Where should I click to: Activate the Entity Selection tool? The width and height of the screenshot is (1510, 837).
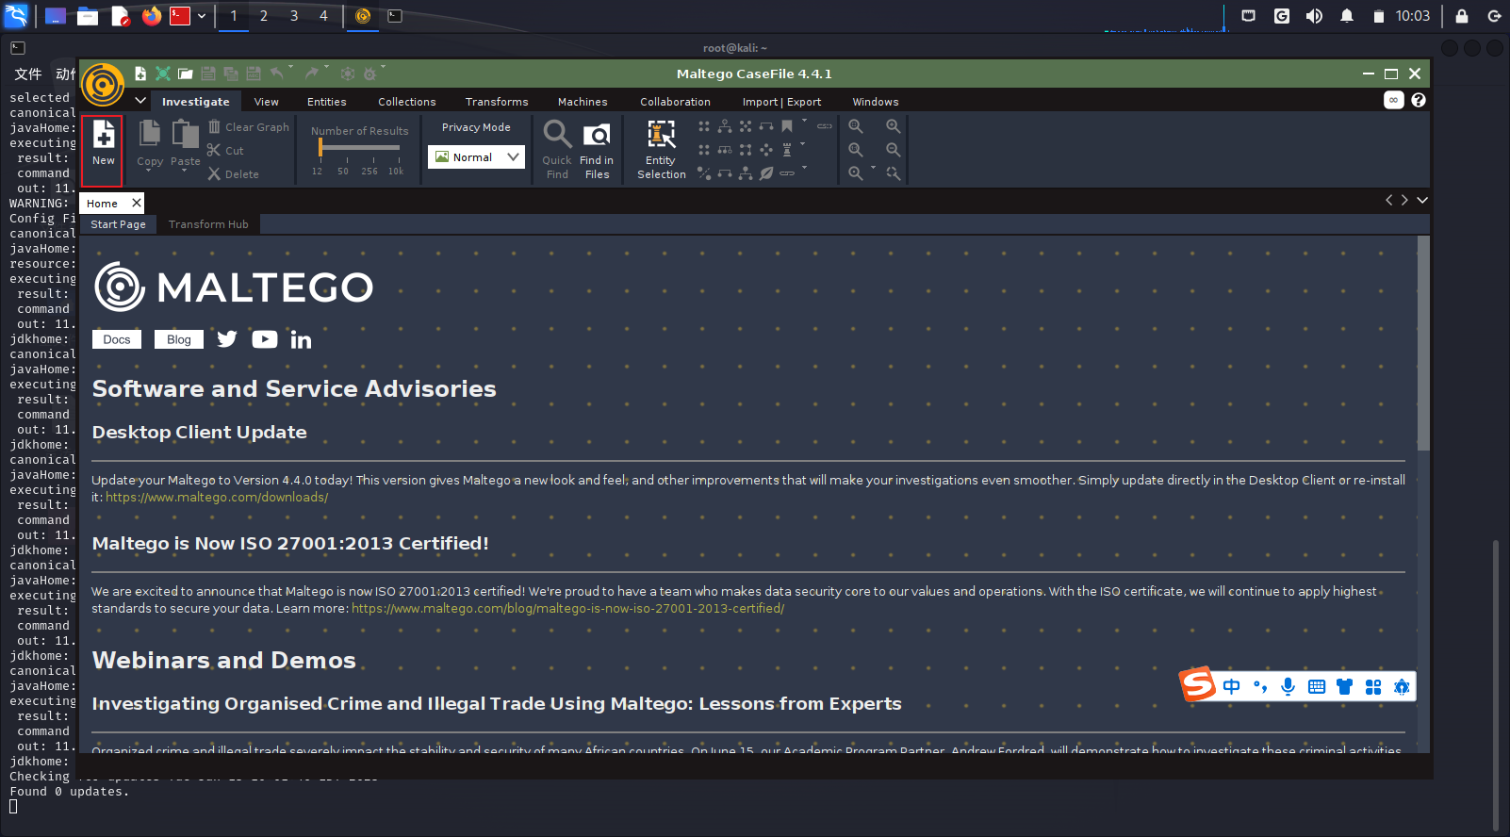661,150
